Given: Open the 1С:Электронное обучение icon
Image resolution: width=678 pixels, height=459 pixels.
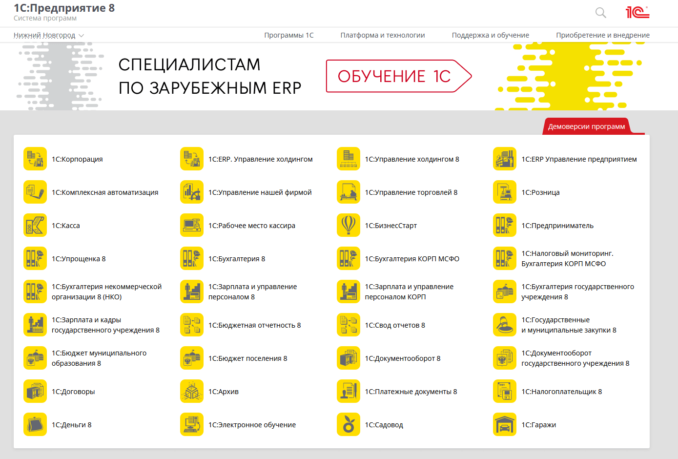Looking at the screenshot, I should 192,425.
